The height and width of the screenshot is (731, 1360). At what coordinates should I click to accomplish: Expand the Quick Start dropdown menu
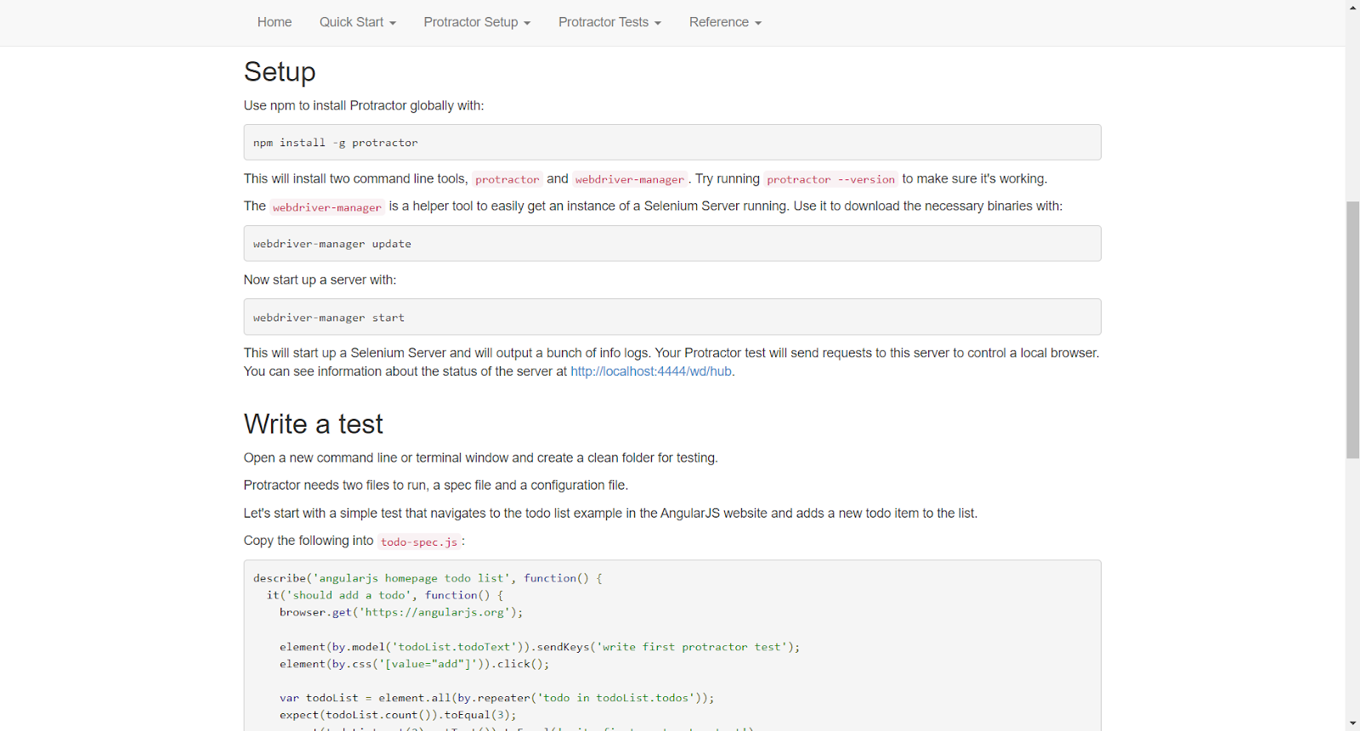[357, 22]
